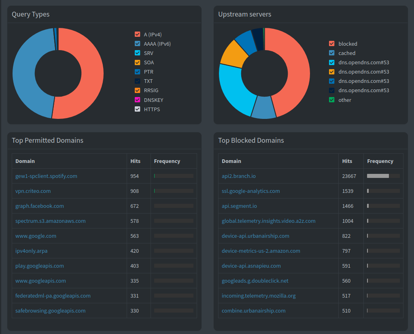414x334 pixels.
Task: Uncheck the A (IPv4) query type
Action: (137, 34)
